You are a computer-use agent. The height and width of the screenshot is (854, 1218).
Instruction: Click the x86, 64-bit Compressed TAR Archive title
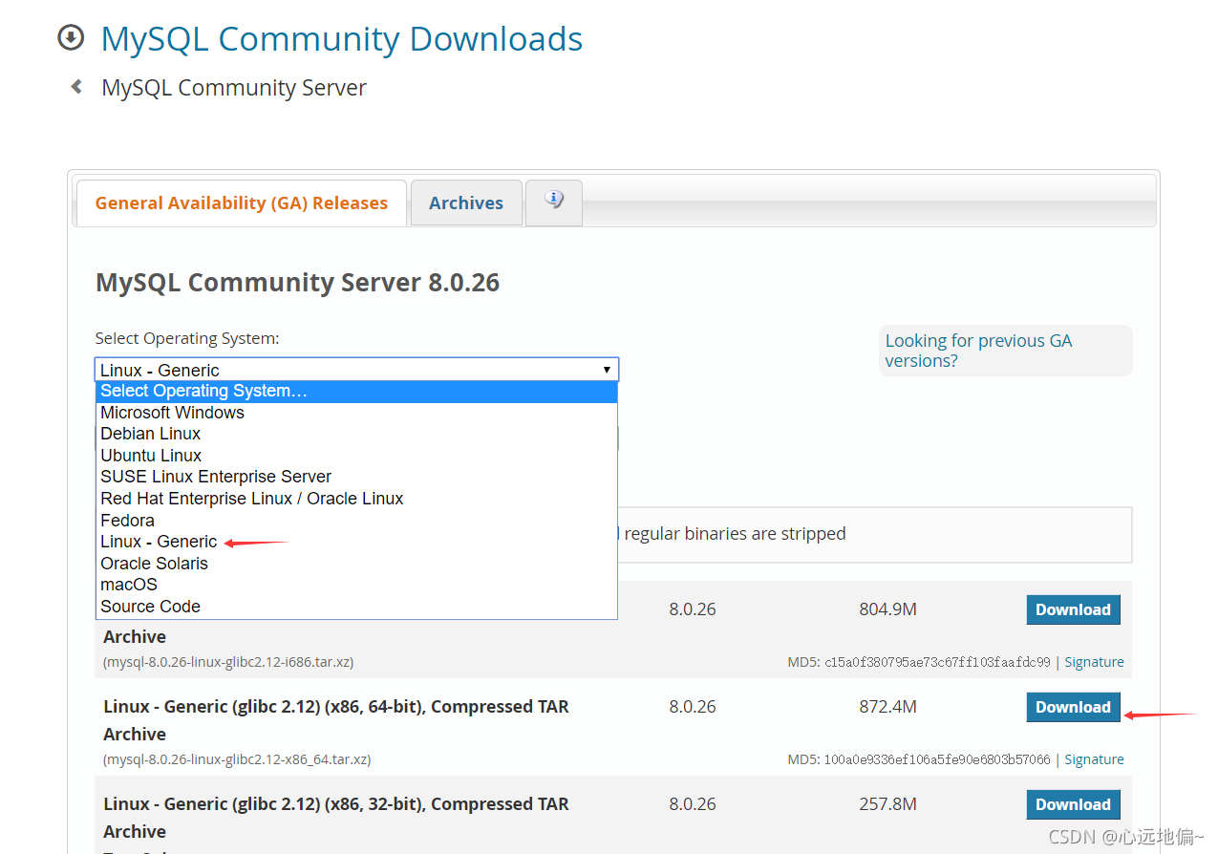point(336,720)
